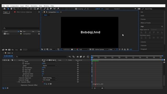Image resolution: width=167 pixels, height=94 pixels.
Task: Take a snapshot with the camera icon
Action: click(x=72, y=49)
